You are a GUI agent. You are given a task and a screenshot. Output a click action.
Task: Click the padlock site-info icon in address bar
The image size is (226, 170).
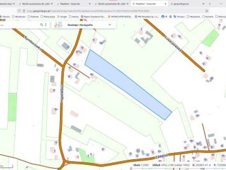(24, 11)
